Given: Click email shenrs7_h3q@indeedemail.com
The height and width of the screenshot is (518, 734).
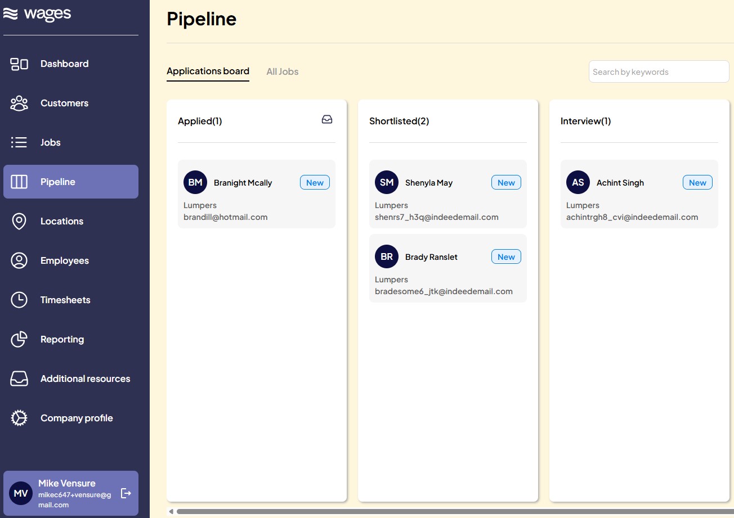Looking at the screenshot, I should [x=437, y=217].
